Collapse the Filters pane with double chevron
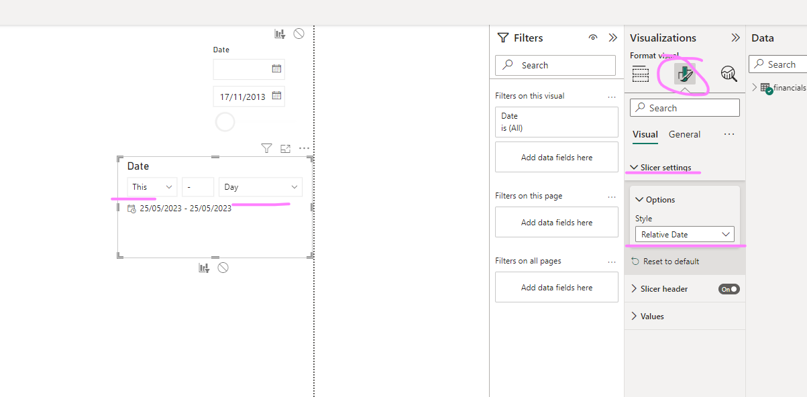This screenshot has height=397, width=807. coord(612,38)
